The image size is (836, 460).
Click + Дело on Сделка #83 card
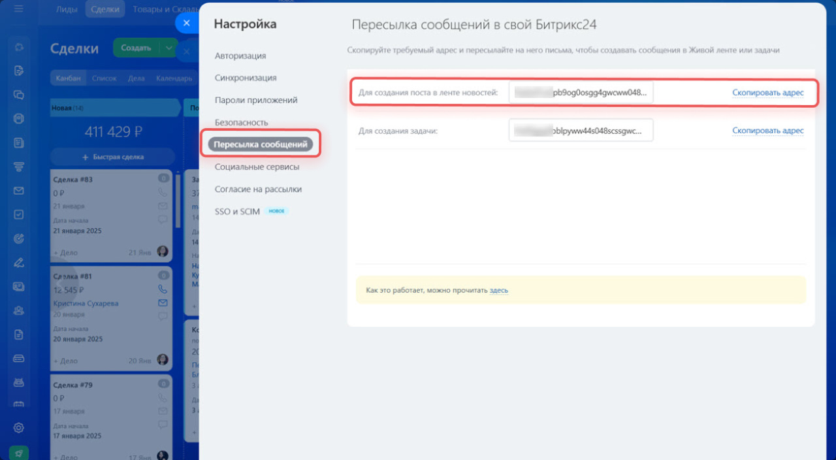pos(65,252)
